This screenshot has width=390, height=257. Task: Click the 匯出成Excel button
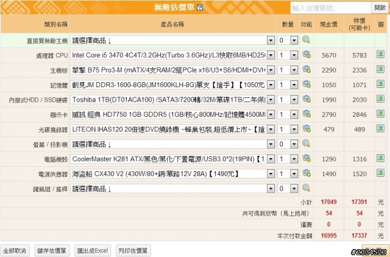(93, 250)
